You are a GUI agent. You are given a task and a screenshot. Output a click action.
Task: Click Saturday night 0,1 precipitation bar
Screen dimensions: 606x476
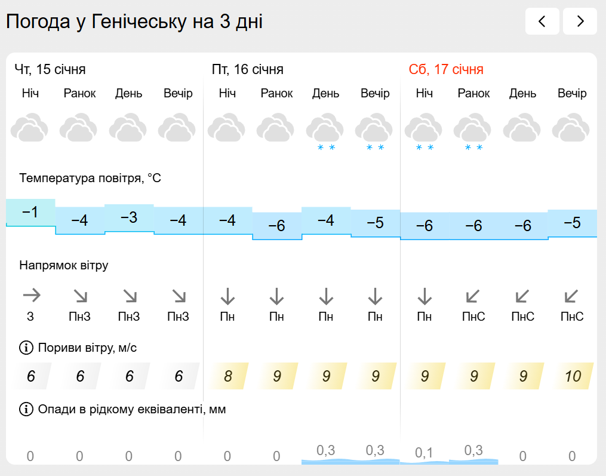click(424, 457)
